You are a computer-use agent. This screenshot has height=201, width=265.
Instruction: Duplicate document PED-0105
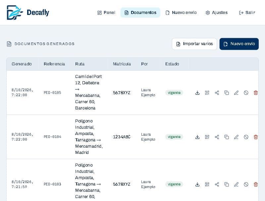pyautogui.click(x=227, y=93)
